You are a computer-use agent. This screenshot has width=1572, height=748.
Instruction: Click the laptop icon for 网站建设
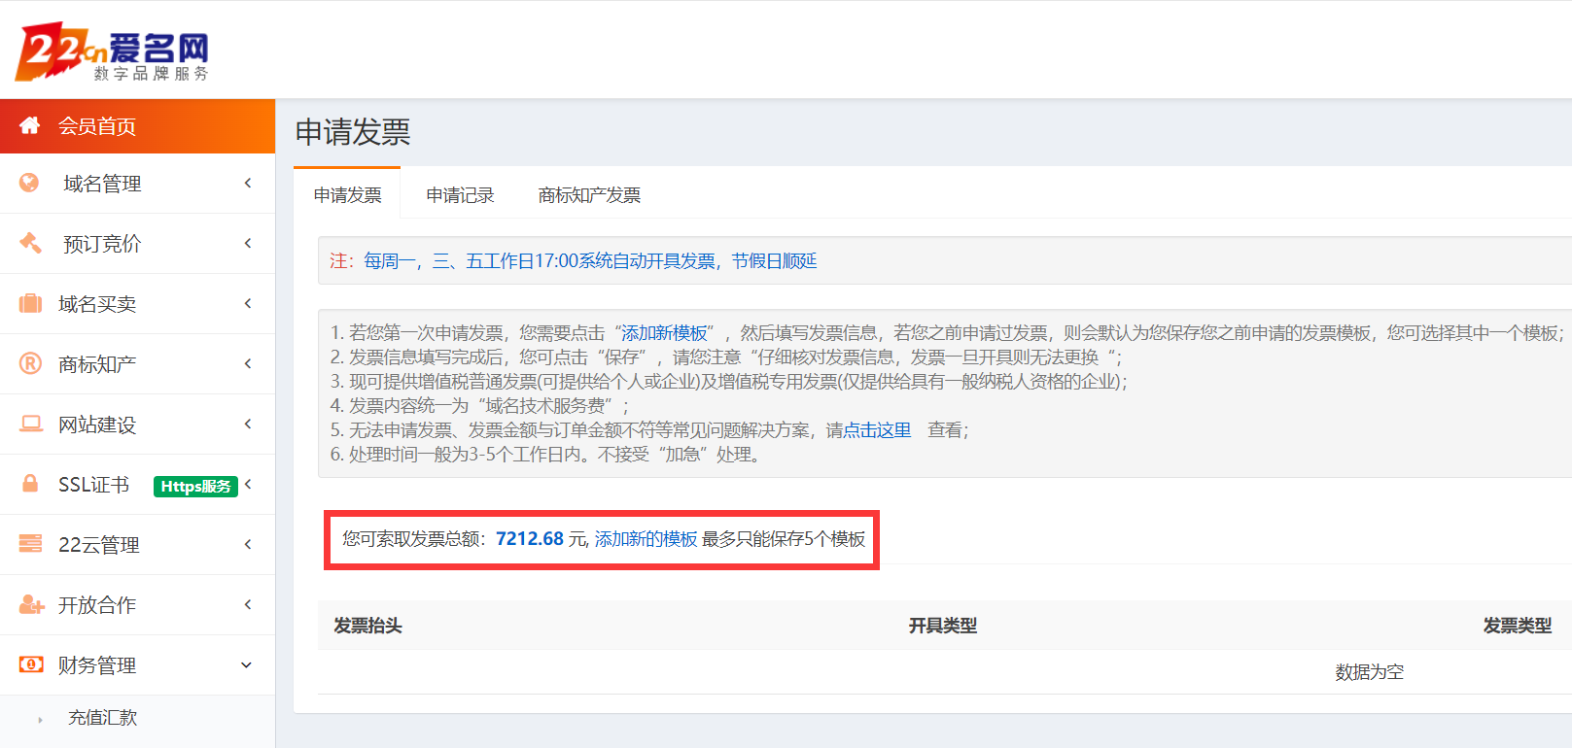[x=31, y=424]
